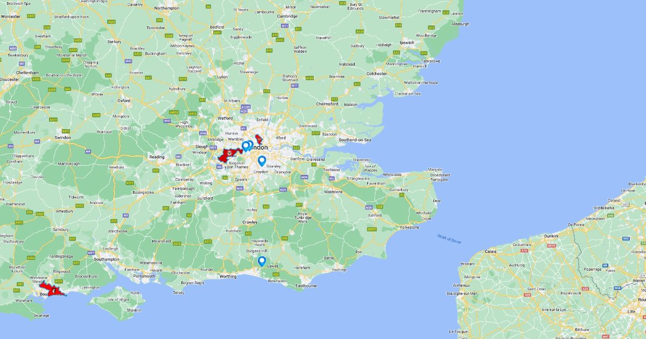646x339 pixels.
Task: Click the Canterbury town label
Action: tap(399, 189)
